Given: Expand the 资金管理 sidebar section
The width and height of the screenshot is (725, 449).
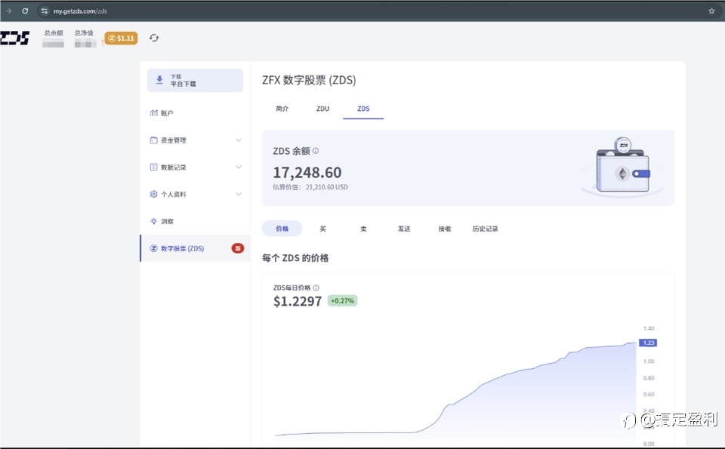Looking at the screenshot, I should tap(195, 140).
